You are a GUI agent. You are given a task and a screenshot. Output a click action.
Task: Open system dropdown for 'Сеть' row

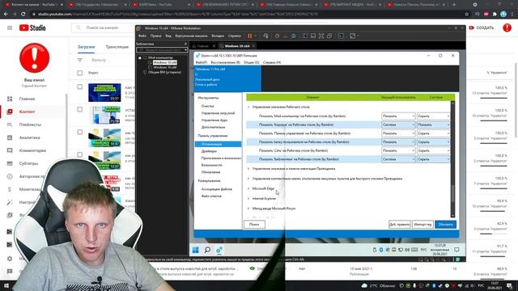point(433,150)
